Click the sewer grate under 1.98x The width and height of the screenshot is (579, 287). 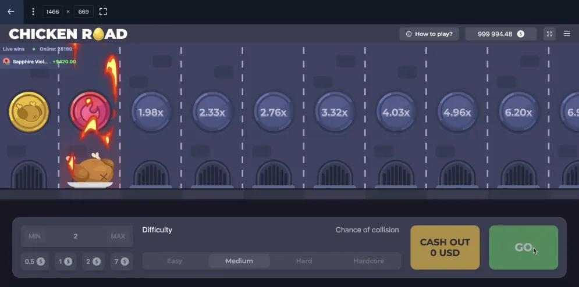point(151,174)
